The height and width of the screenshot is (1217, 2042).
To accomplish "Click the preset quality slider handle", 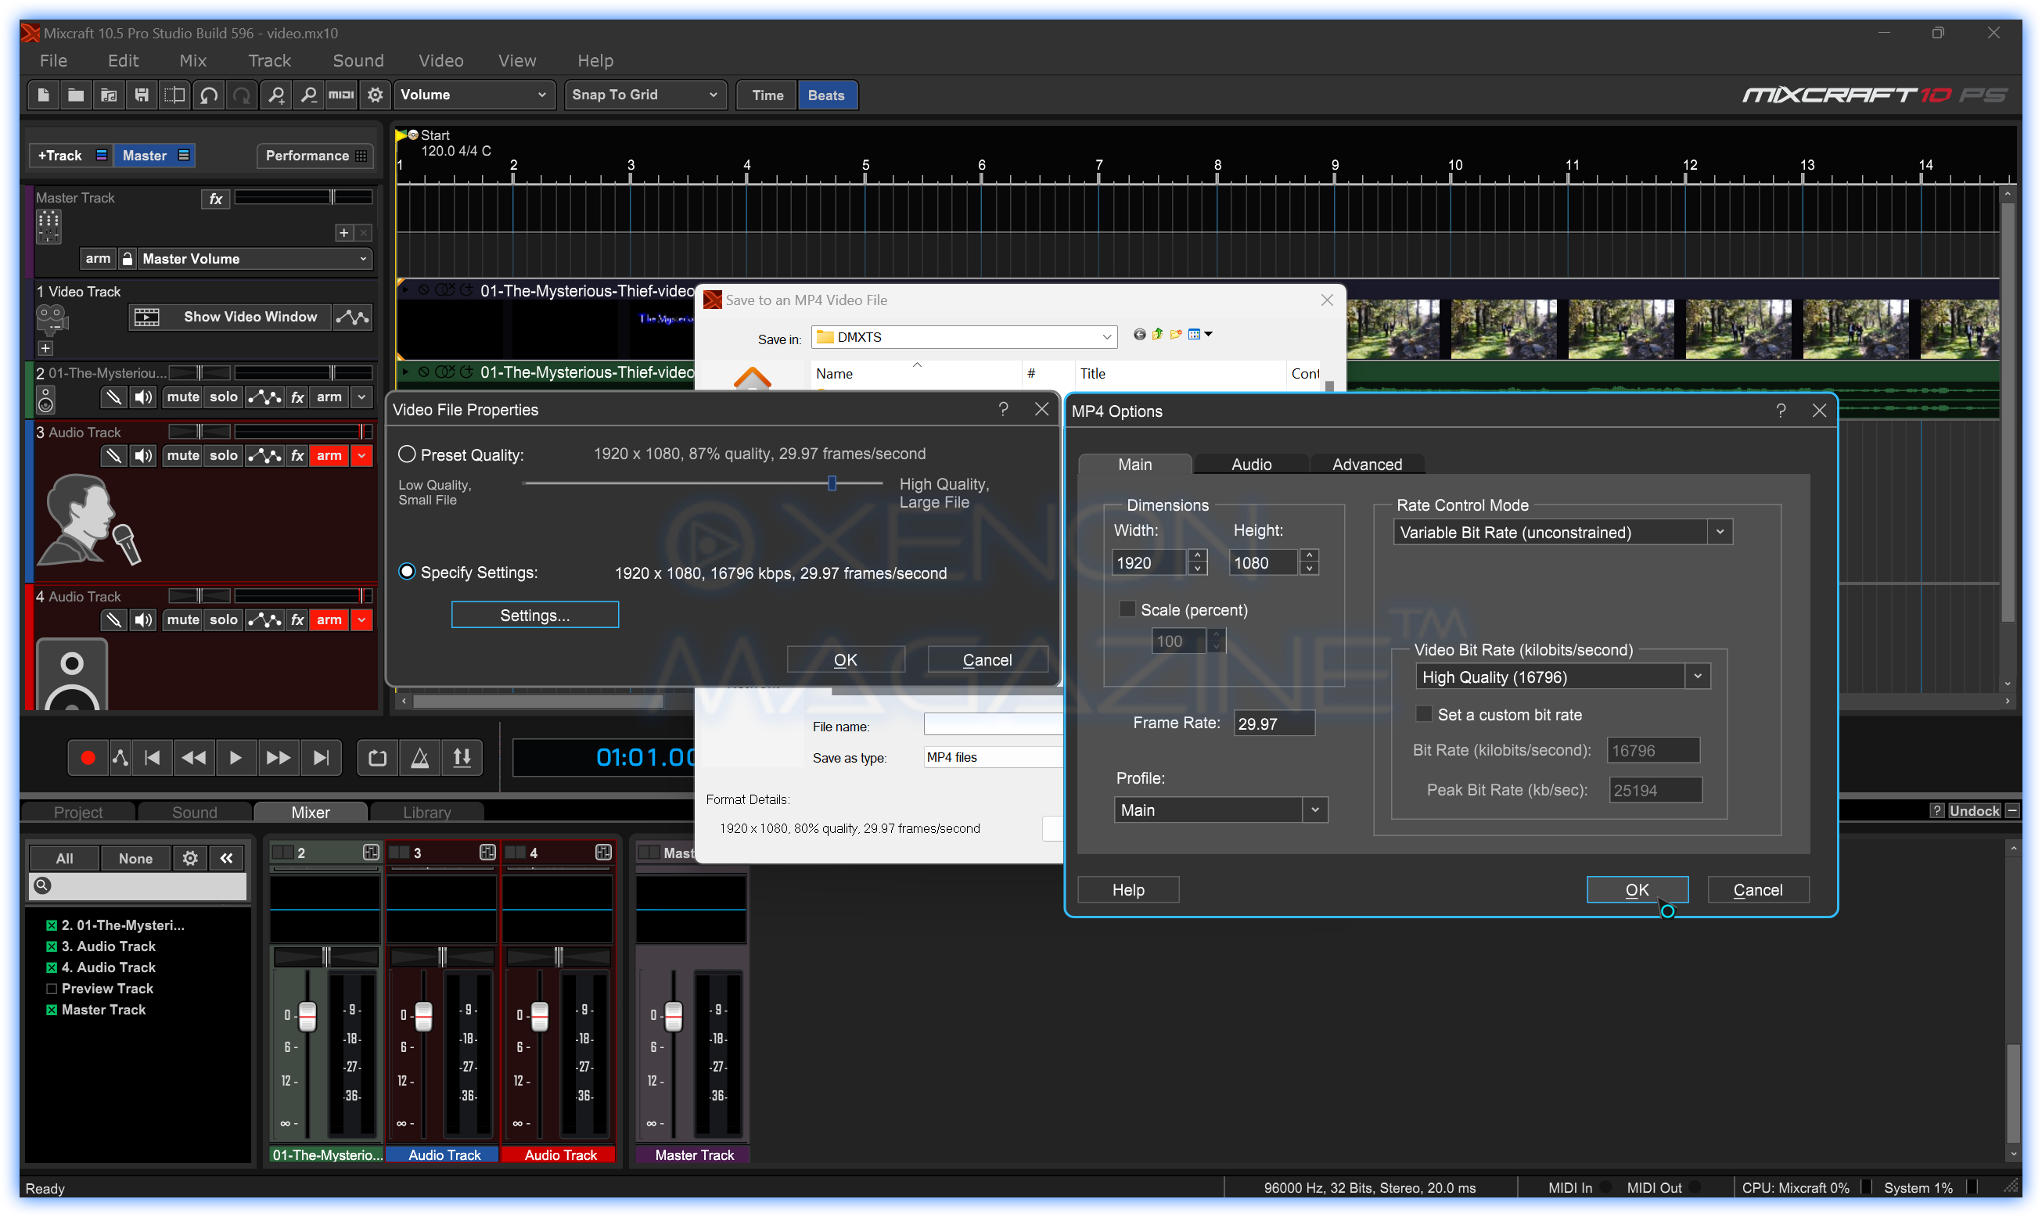I will pyautogui.click(x=832, y=483).
